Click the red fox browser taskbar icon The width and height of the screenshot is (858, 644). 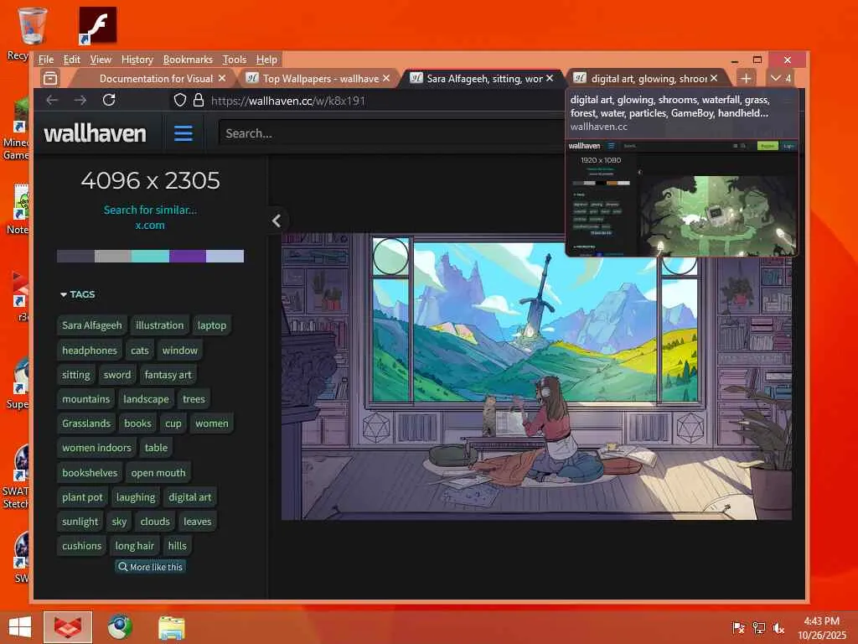(68, 627)
